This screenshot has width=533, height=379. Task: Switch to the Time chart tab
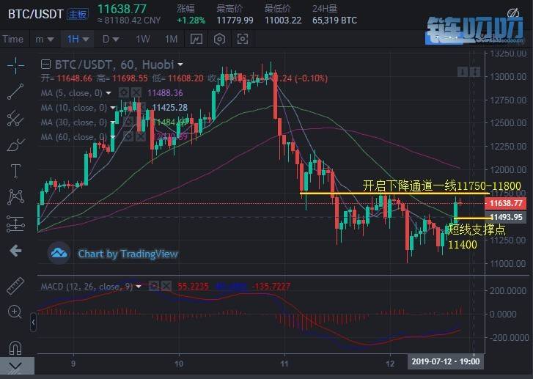pyautogui.click(x=13, y=40)
